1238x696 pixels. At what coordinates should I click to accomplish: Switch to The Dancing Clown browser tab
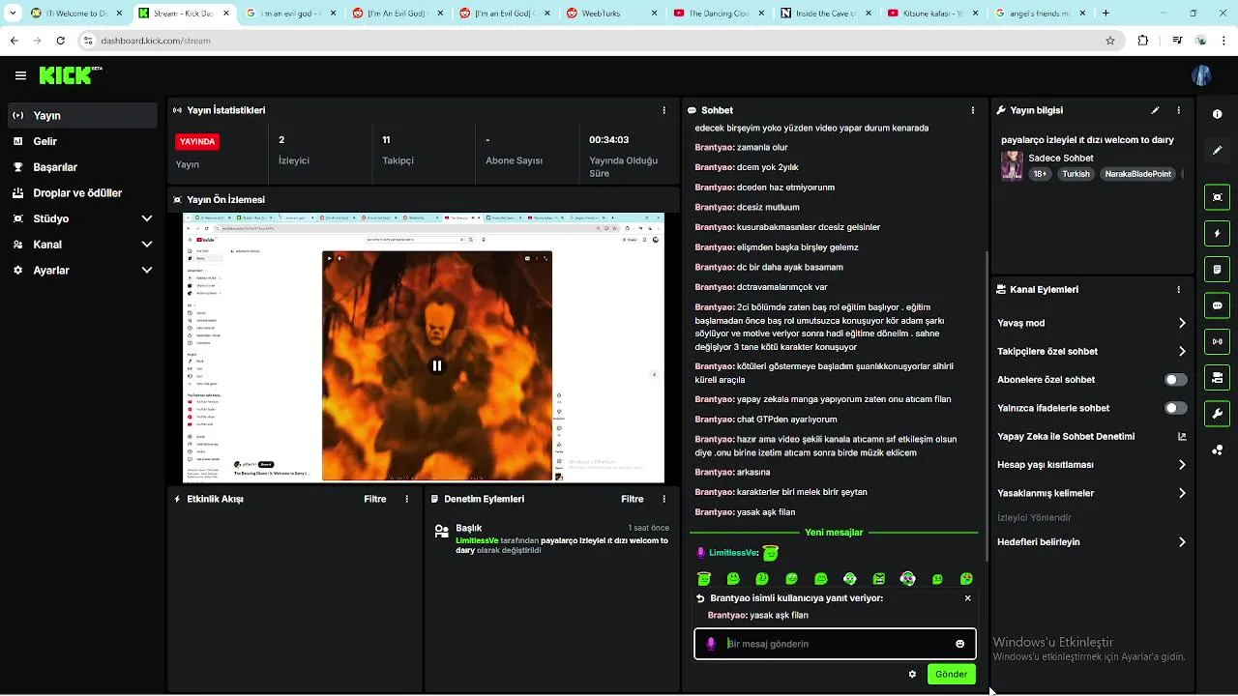click(717, 14)
